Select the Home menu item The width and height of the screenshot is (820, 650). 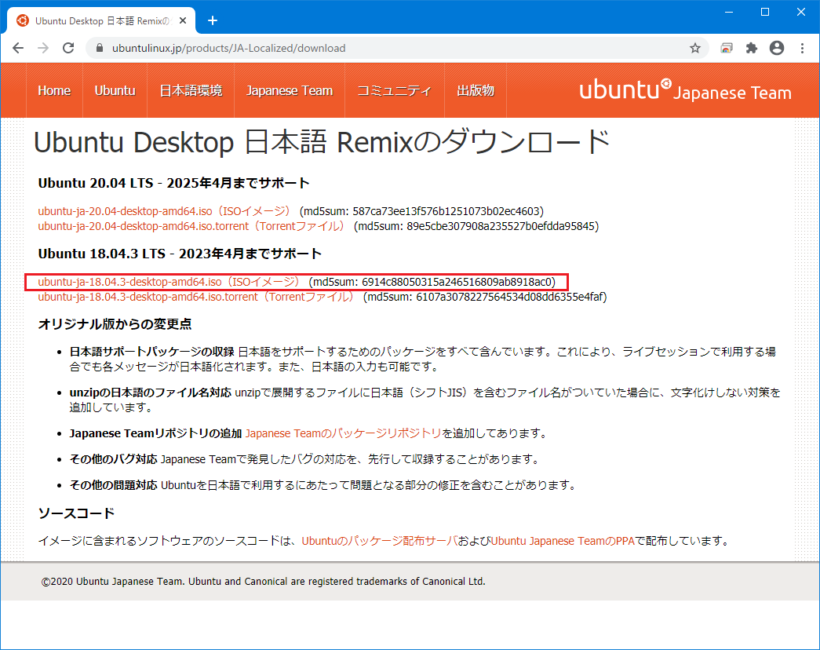coord(54,89)
